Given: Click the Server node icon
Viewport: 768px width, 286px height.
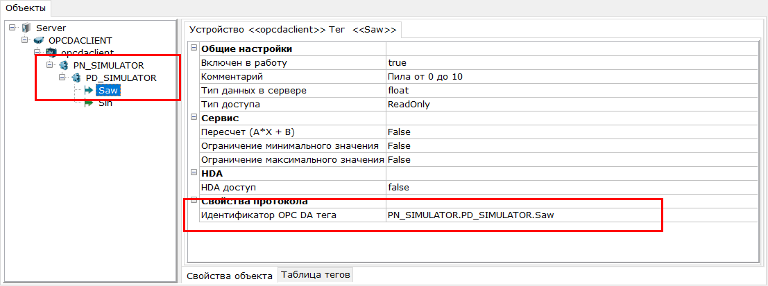Looking at the screenshot, I should (x=26, y=28).
